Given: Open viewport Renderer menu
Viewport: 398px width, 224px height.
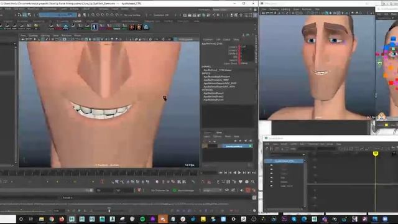Looking at the screenshot, I should [67, 35].
